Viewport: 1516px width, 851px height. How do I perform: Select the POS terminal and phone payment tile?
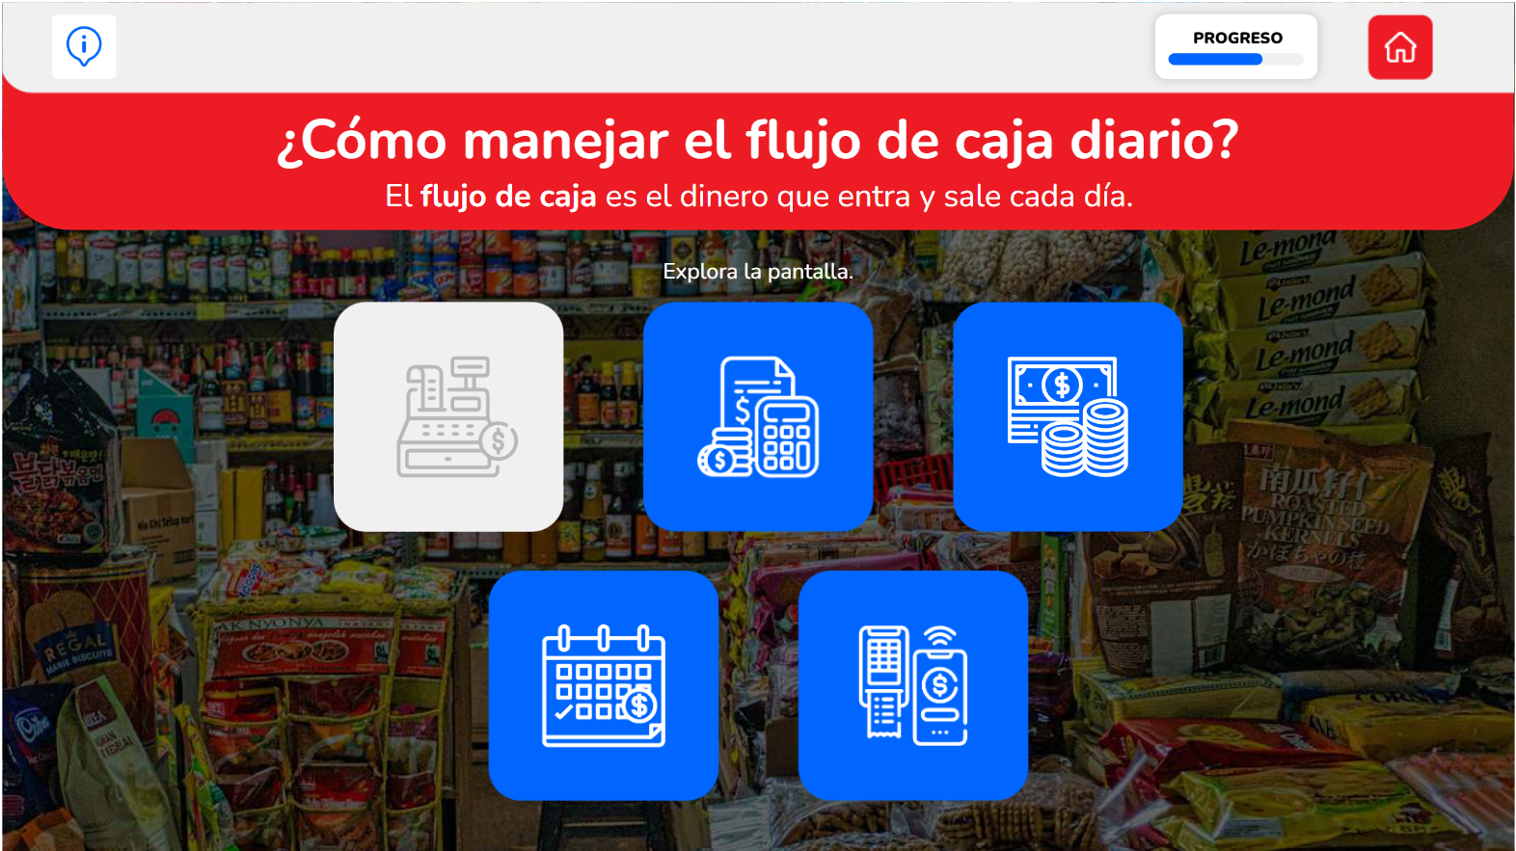(x=913, y=685)
